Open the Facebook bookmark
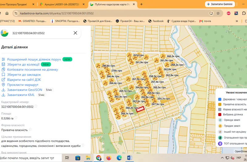 coord(156,21)
